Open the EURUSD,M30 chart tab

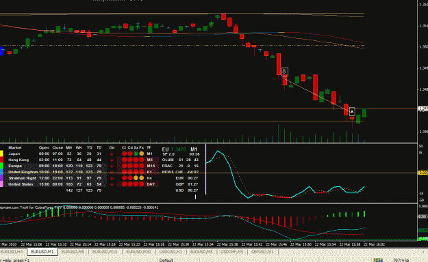(x=138, y=252)
